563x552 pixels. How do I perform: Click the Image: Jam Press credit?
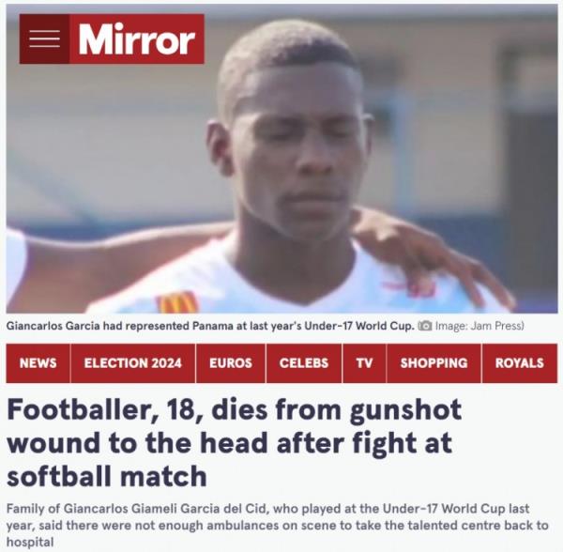point(479,326)
